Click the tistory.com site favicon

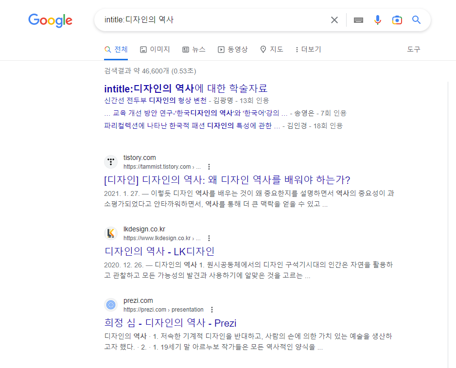click(x=111, y=162)
